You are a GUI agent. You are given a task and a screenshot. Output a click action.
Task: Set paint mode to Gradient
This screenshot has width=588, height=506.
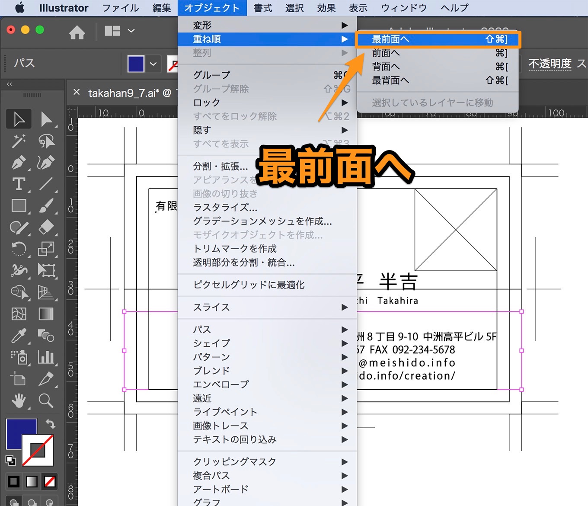(x=32, y=481)
